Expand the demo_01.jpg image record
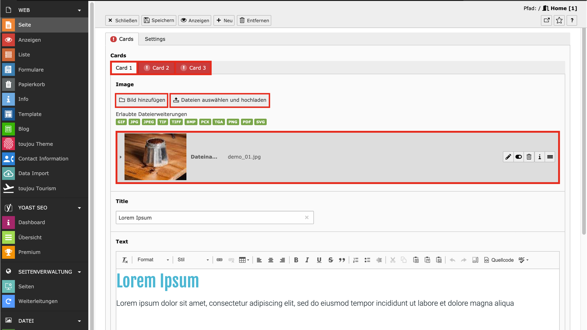This screenshot has width=587, height=330. point(120,157)
